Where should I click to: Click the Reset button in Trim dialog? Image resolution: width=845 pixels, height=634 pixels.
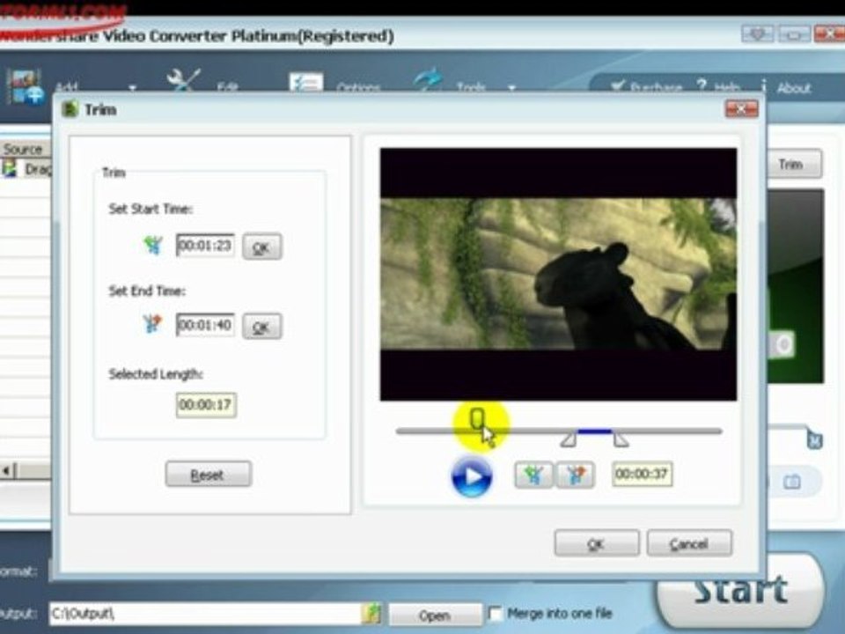[208, 475]
